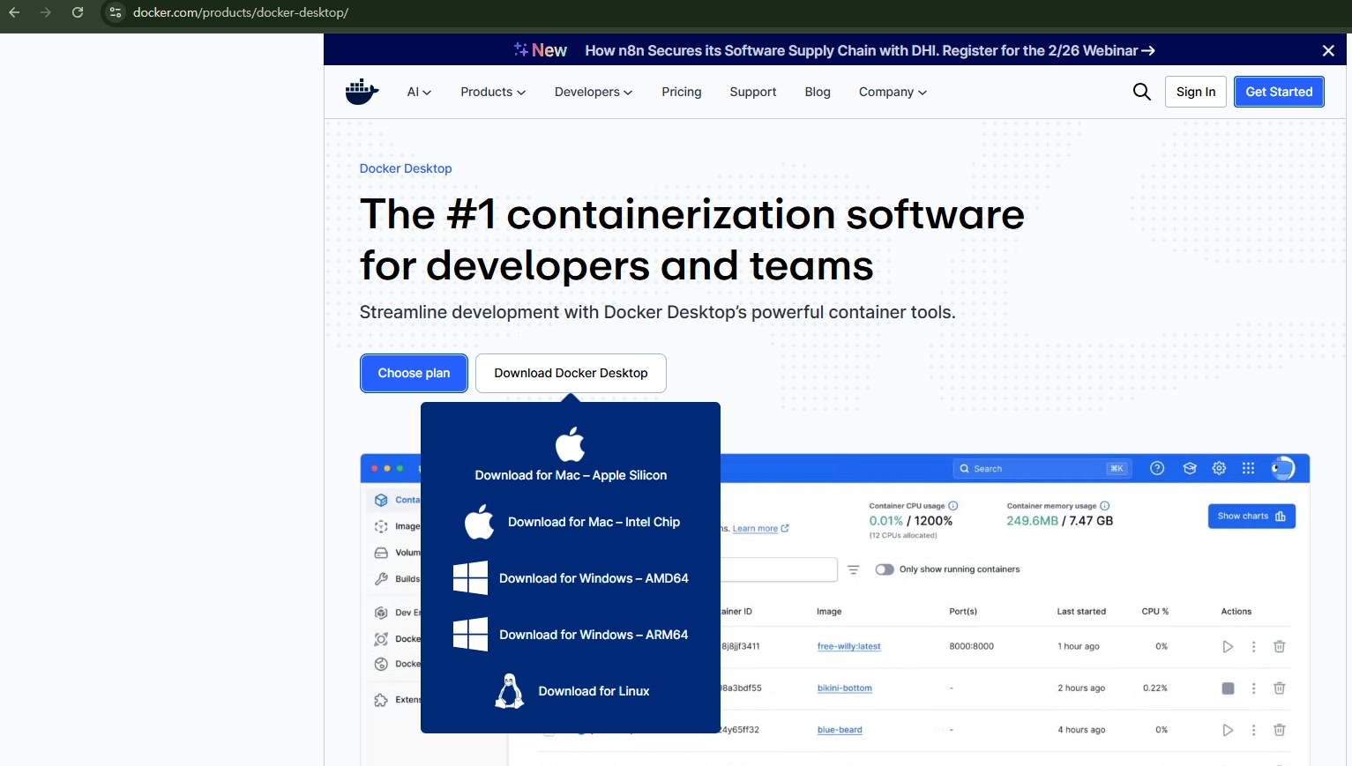Open the blue-beard image link
Viewport: 1352px width, 766px height.
pyautogui.click(x=840, y=730)
